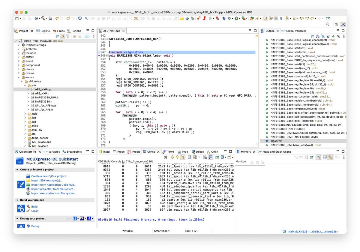Click the Back navigation arrow in main toolbar
Image resolution: width=360 pixels, height=252 pixels.
[312, 18]
